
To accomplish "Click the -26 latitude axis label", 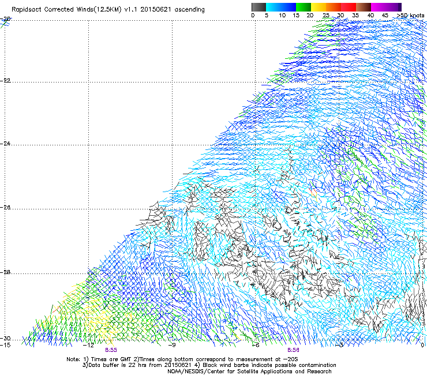I will 5,208.
